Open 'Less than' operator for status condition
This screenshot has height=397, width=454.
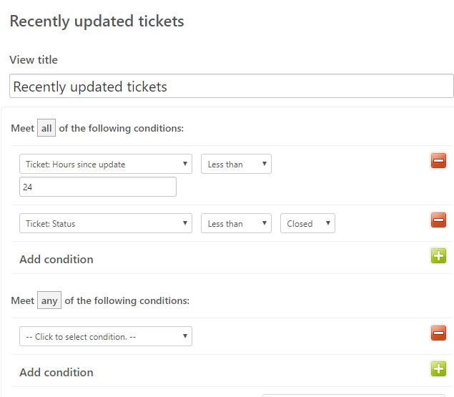(236, 223)
